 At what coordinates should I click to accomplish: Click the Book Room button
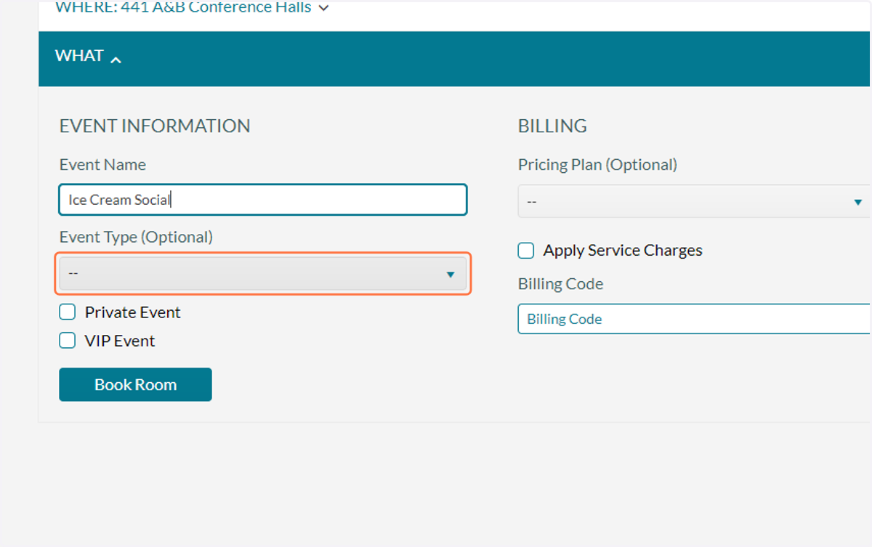135,384
